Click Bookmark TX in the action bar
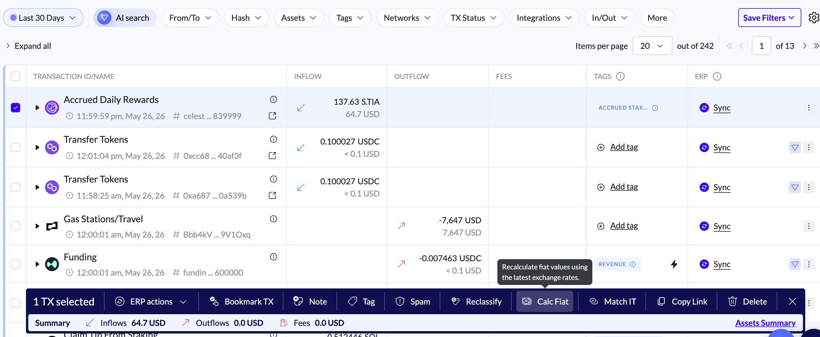The height and width of the screenshot is (337, 820). coord(241,301)
